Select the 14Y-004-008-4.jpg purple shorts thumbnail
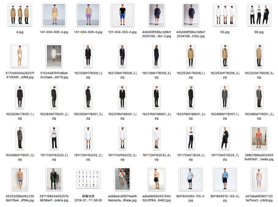This screenshot has width=278, height=207. coord(88,15)
